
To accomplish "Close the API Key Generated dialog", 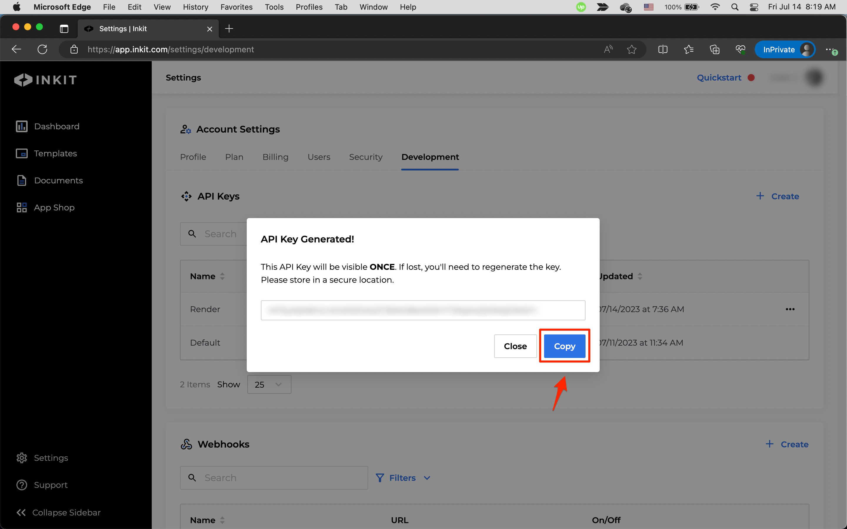I will (515, 346).
